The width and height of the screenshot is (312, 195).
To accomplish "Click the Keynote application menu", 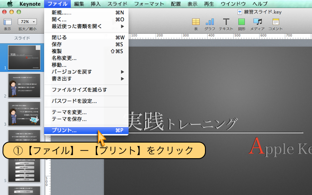I will [x=30, y=4].
